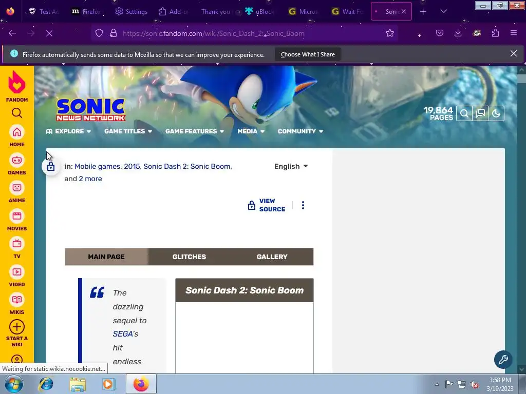This screenshot has width=526, height=394.
Task: Switch to the uBlock tab
Action: click(x=259, y=12)
